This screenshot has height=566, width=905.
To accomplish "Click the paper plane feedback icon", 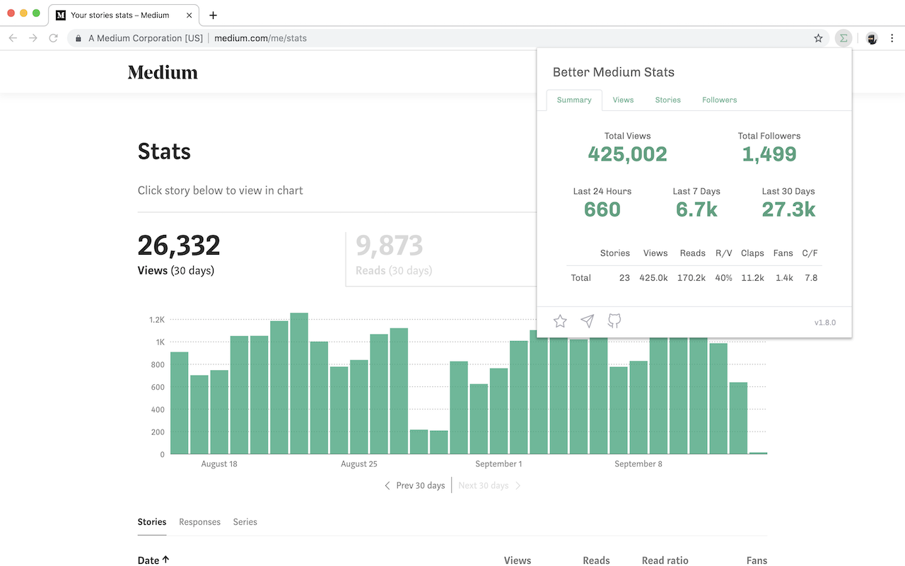I will coord(588,321).
